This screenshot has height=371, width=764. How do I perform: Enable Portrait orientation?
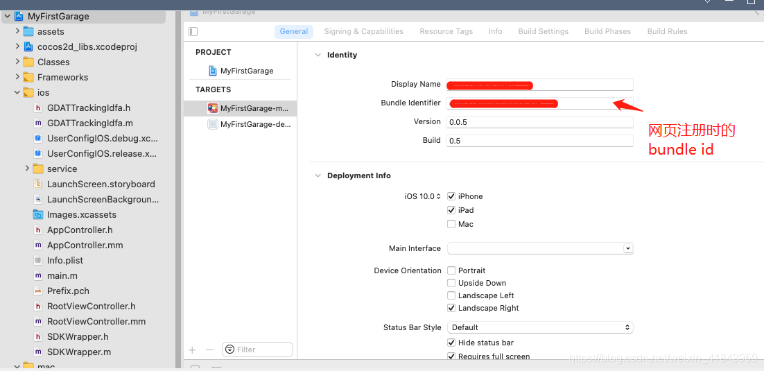click(451, 270)
